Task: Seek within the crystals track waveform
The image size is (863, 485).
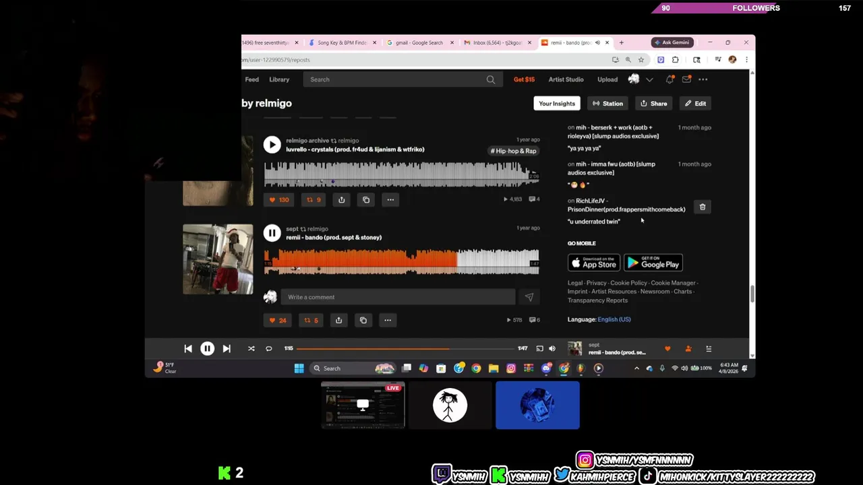Action: [401, 174]
